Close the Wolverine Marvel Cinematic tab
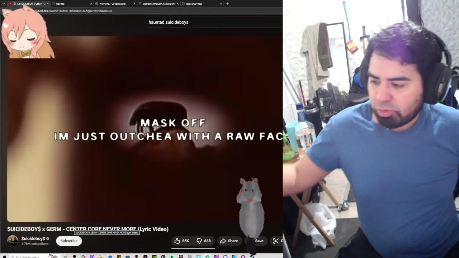459x258 pixels. click(x=178, y=4)
